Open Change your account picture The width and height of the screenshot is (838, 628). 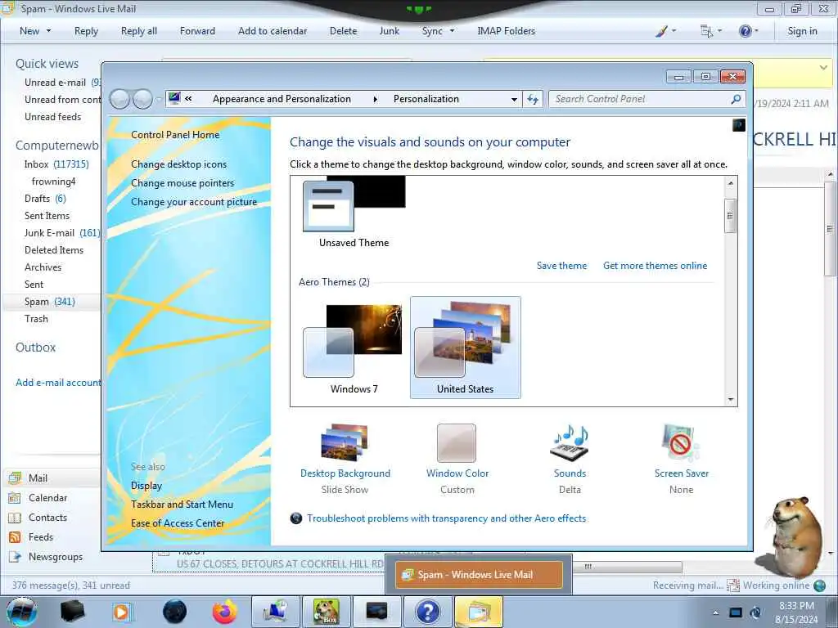(x=194, y=202)
